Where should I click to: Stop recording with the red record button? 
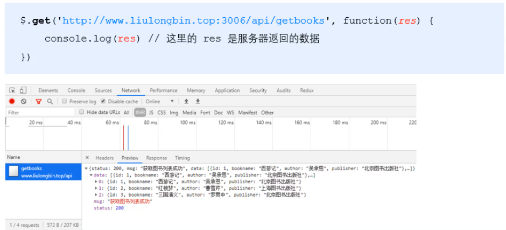click(x=12, y=101)
